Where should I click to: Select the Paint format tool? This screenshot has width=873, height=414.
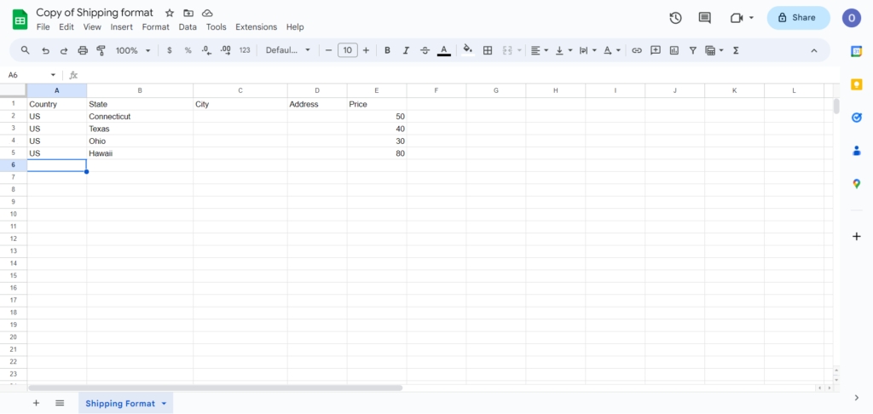click(x=100, y=50)
